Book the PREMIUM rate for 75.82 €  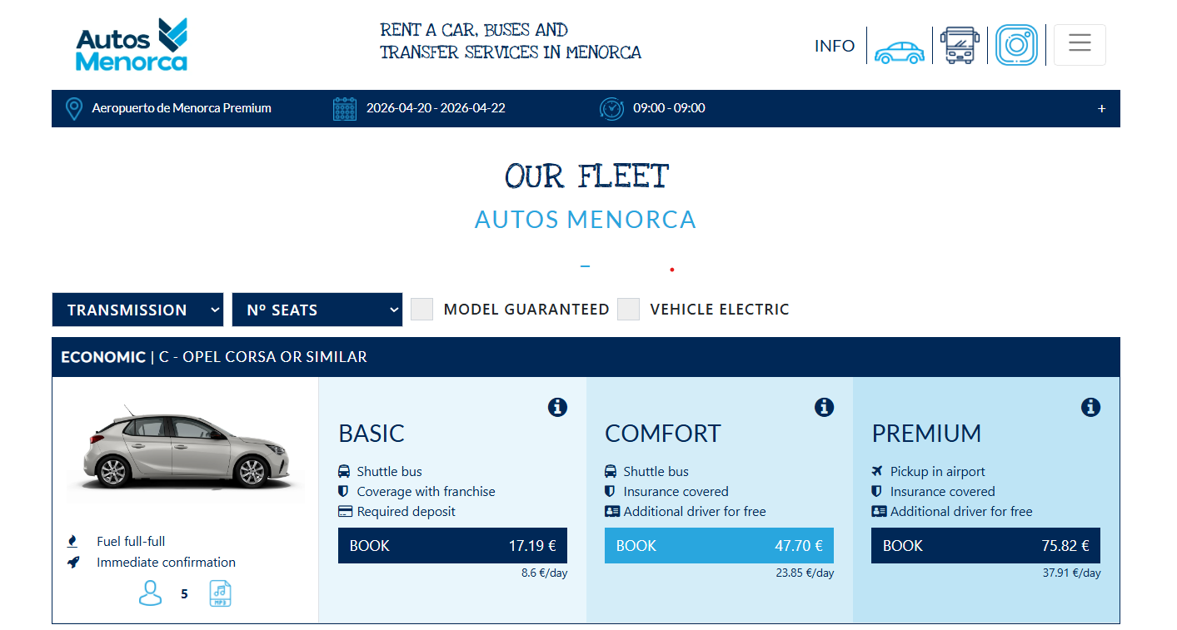[x=985, y=545]
